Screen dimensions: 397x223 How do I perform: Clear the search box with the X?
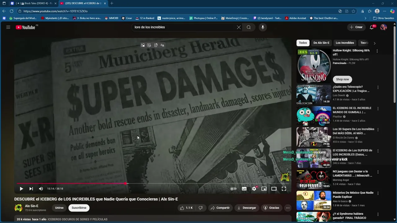coord(239,27)
